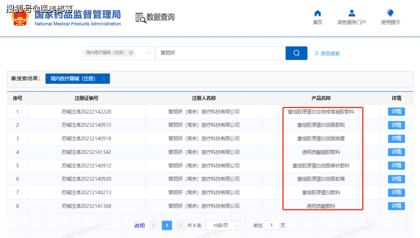Viewport: 420px width, 238px height.
Task: Click the 产品名称 column header
Action: [x=321, y=98]
